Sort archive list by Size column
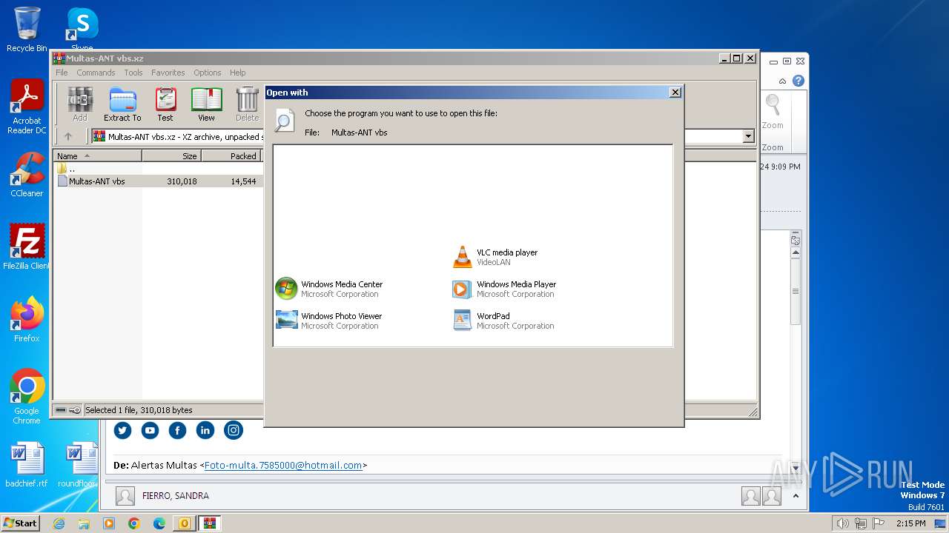 [171, 156]
